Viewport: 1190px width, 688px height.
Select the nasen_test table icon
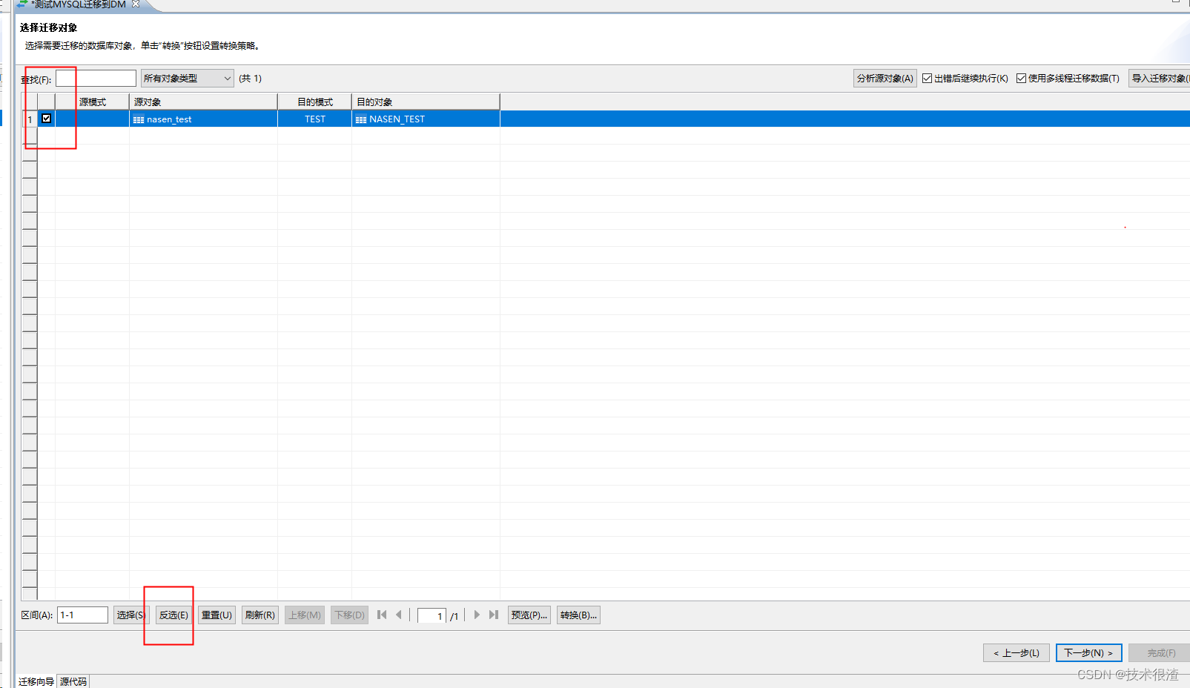pyautogui.click(x=139, y=119)
